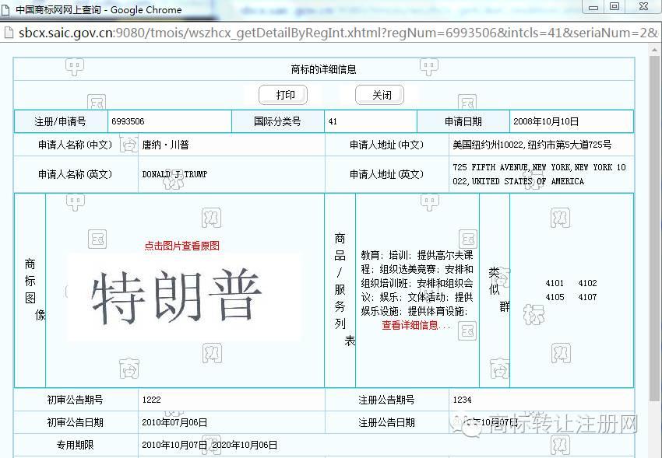Image resolution: width=662 pixels, height=458 pixels.
Task: Click similar group code 4107
Action: pyautogui.click(x=587, y=297)
